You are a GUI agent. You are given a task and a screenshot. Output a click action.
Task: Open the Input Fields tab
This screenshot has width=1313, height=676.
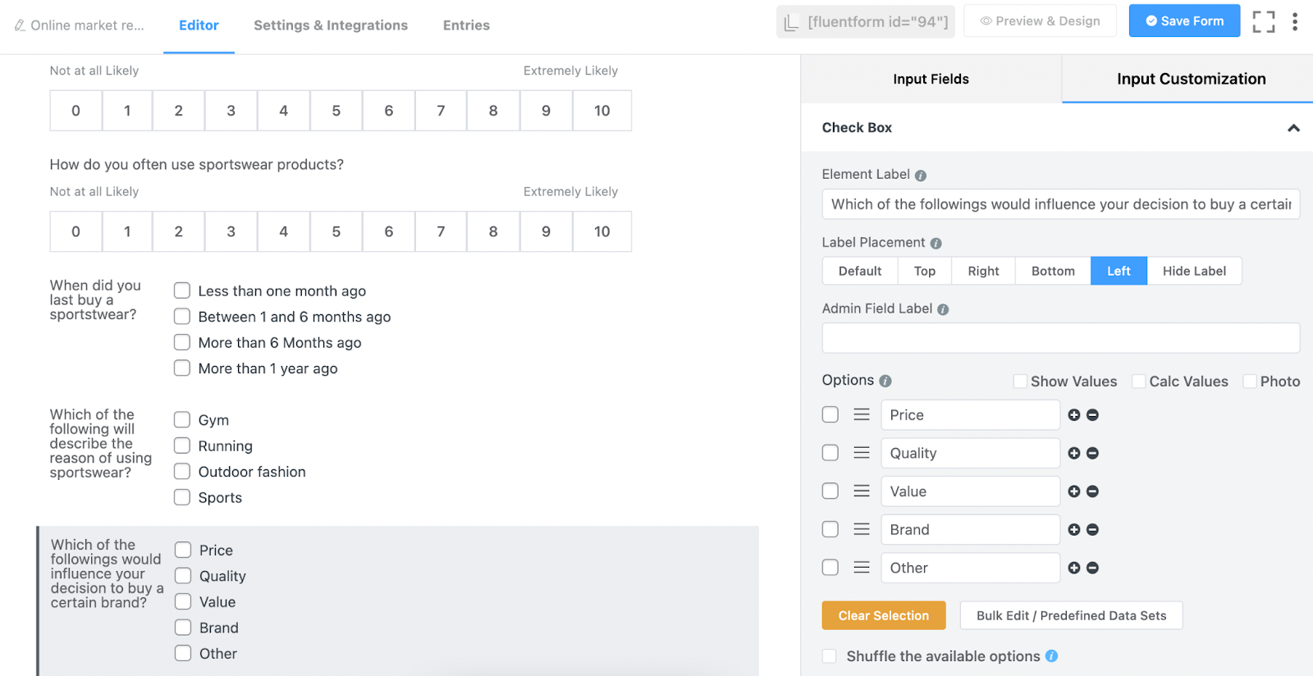[x=931, y=80]
